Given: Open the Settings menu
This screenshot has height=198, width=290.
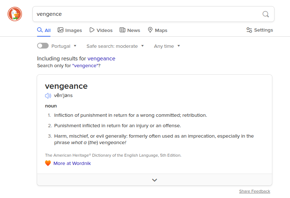Looking at the screenshot, I should [259, 30].
